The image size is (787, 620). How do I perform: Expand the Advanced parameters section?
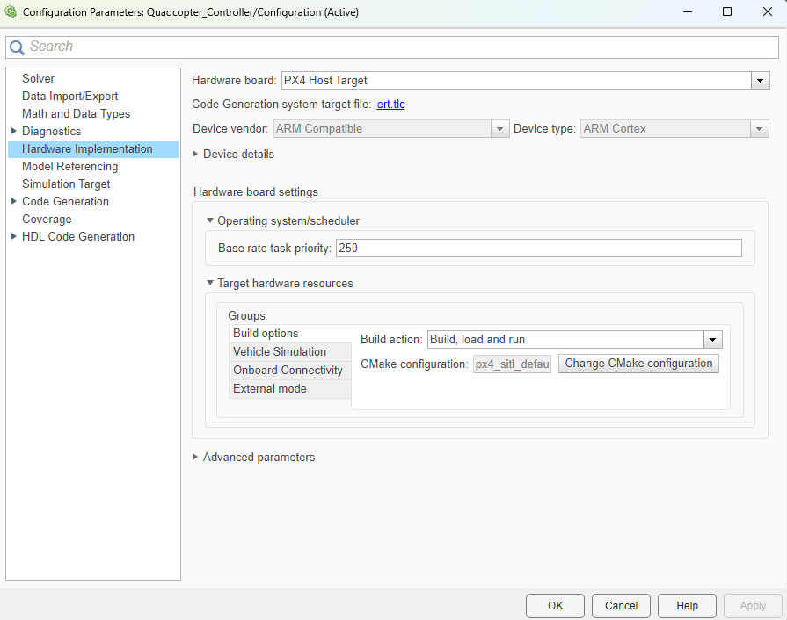pyautogui.click(x=194, y=457)
